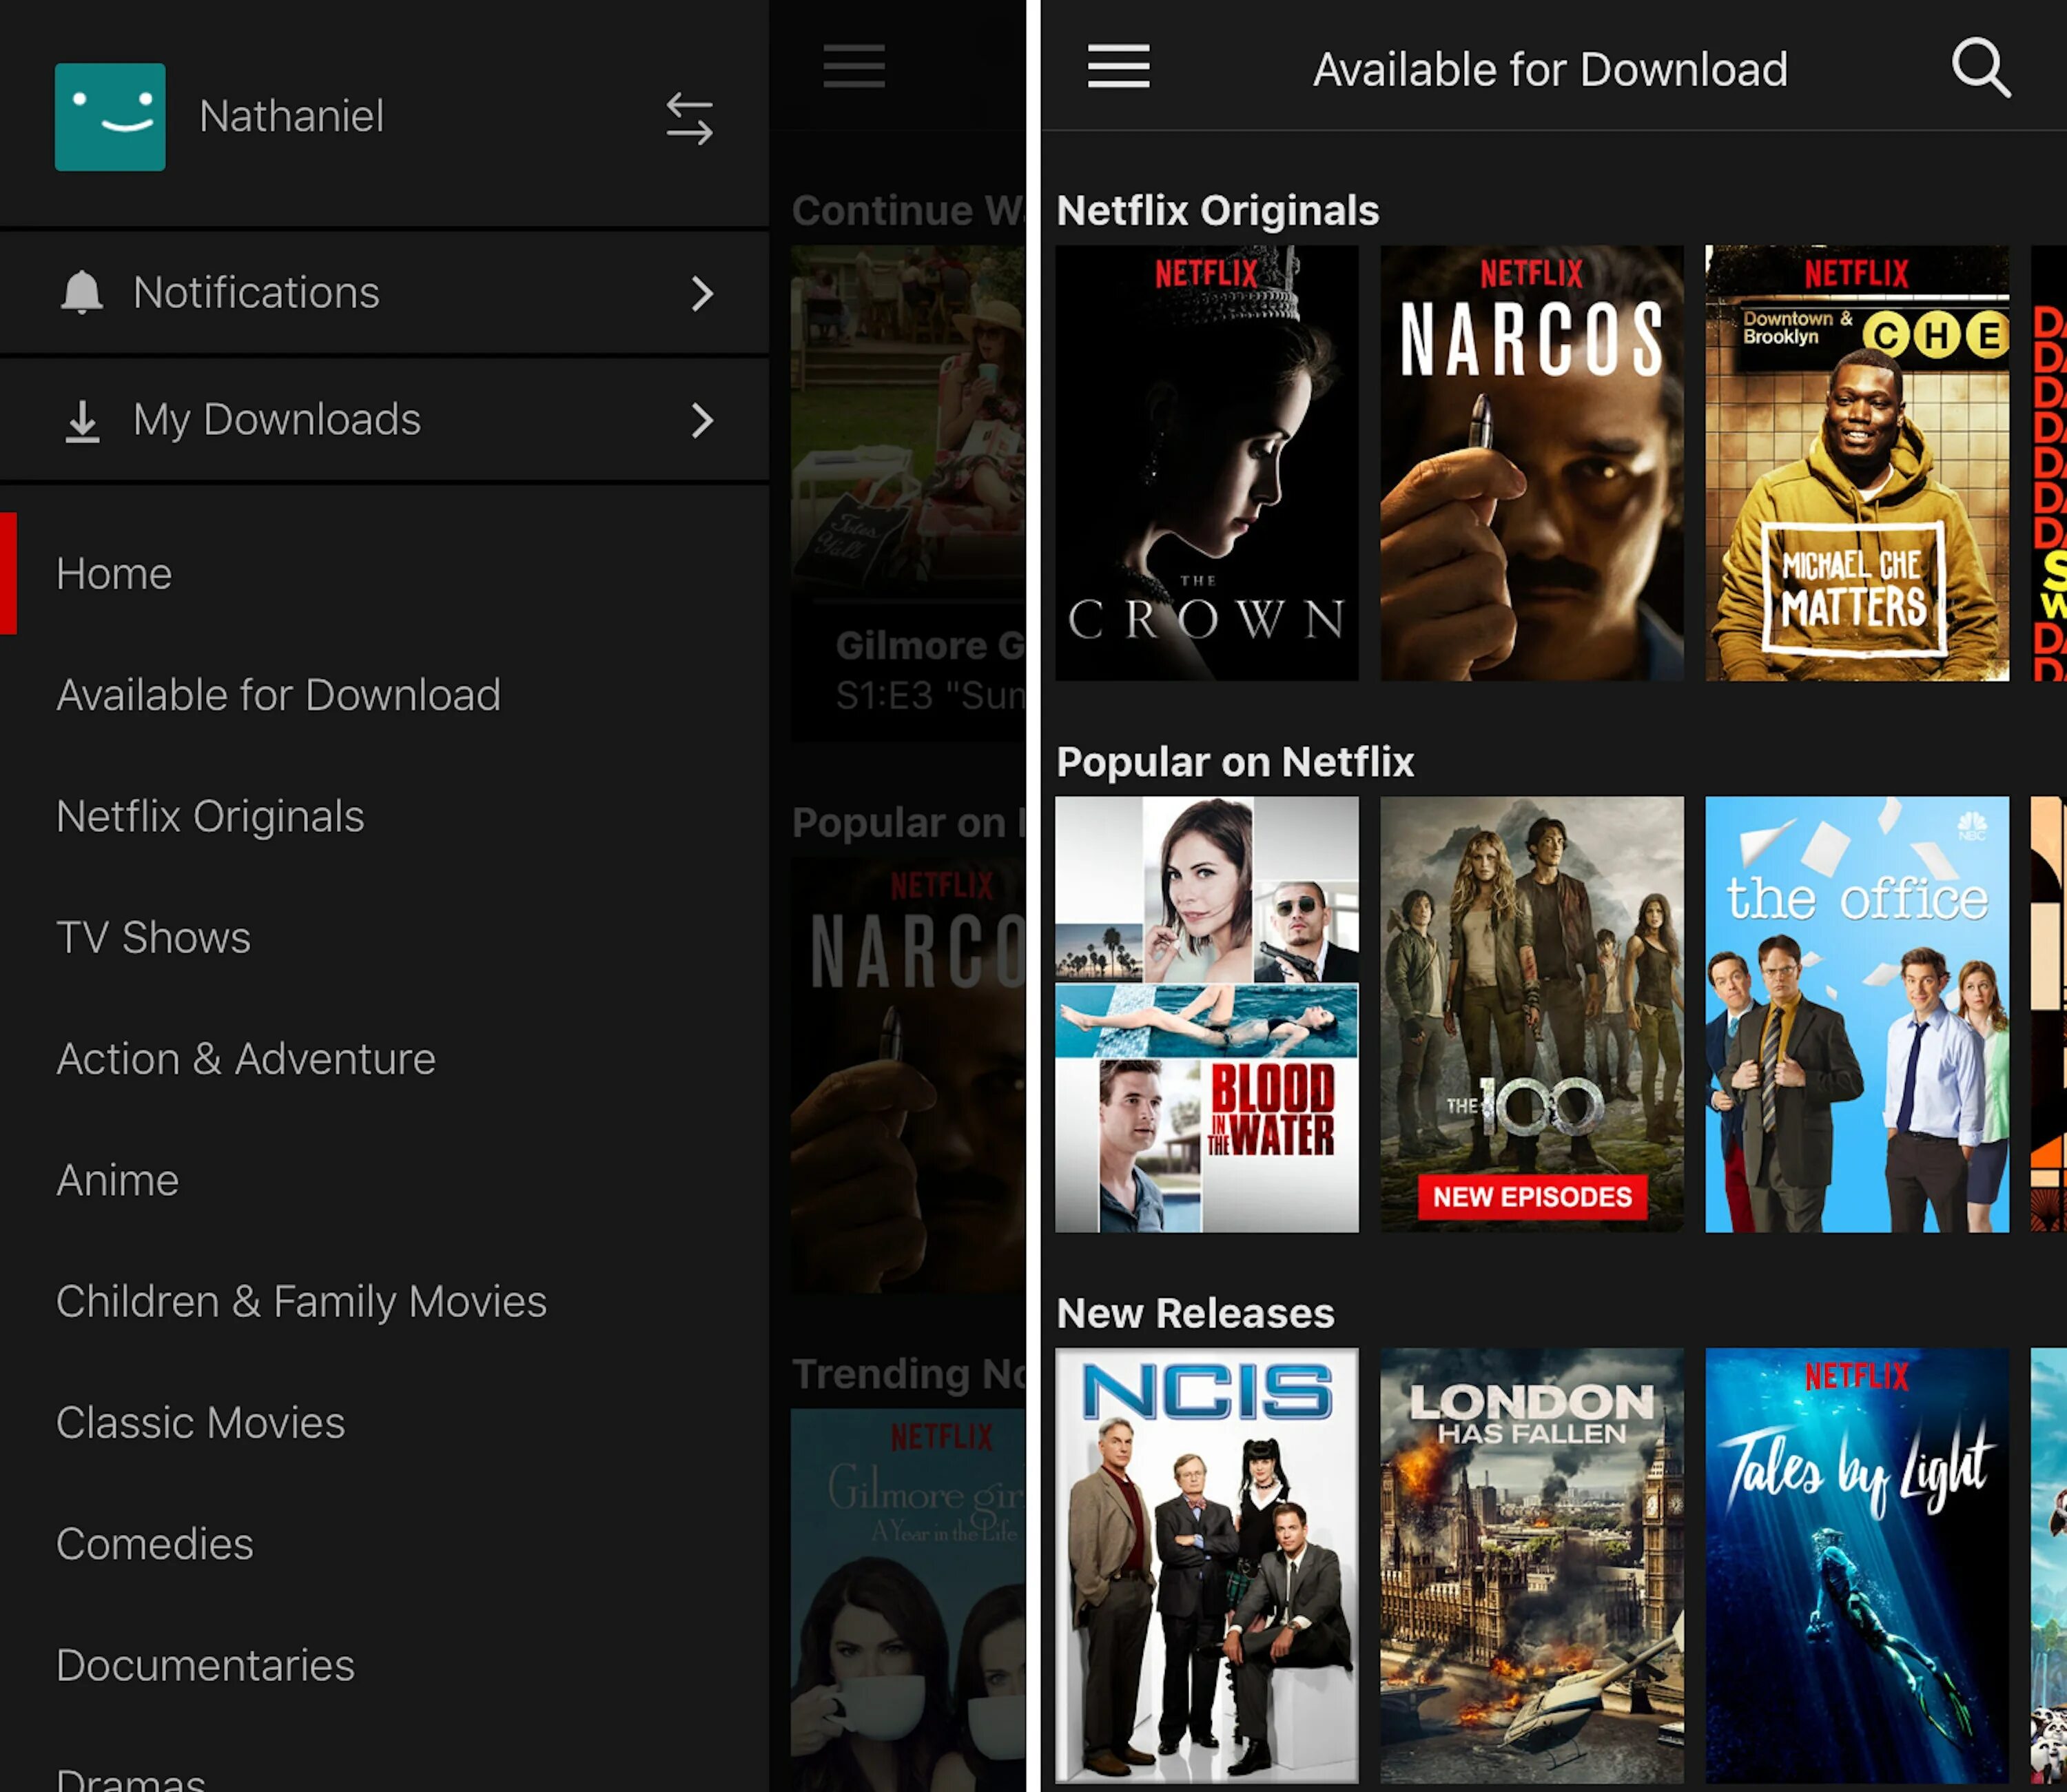This screenshot has width=2067, height=1792.
Task: Open hamburger menu on Available for Download
Action: click(x=1118, y=67)
